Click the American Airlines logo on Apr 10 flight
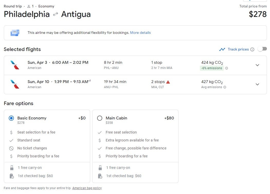 click(x=15, y=84)
